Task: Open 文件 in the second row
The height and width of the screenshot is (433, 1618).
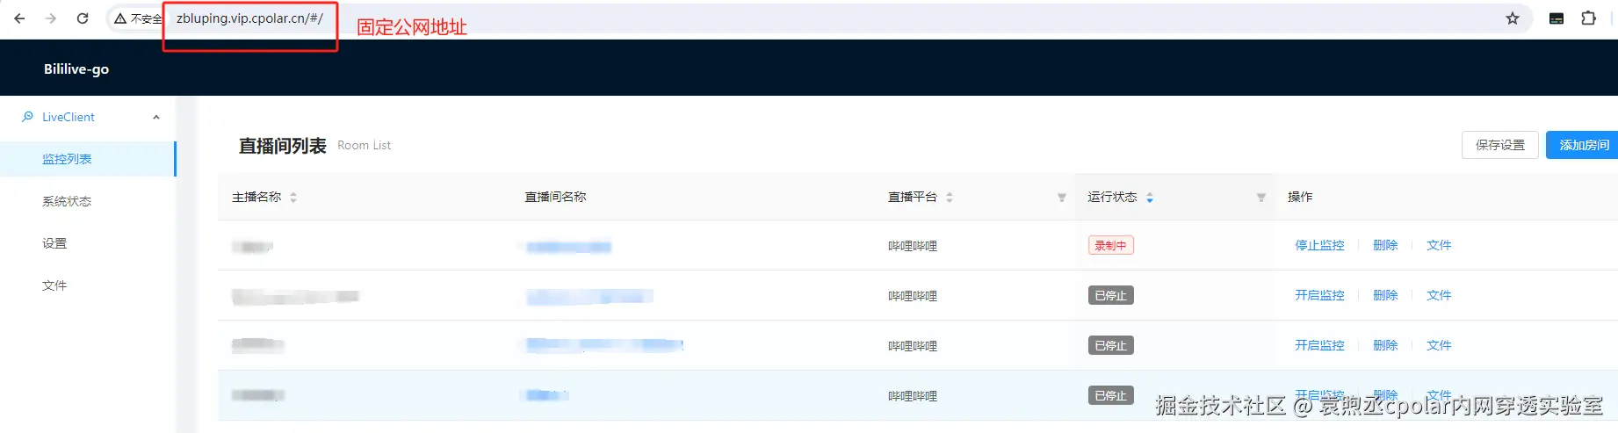Action: coord(1439,295)
